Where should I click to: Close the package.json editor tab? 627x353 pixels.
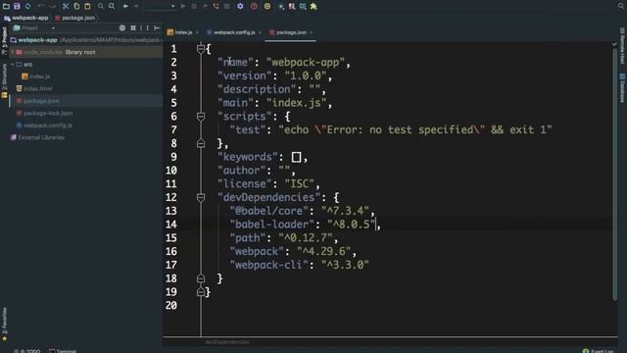[312, 32]
